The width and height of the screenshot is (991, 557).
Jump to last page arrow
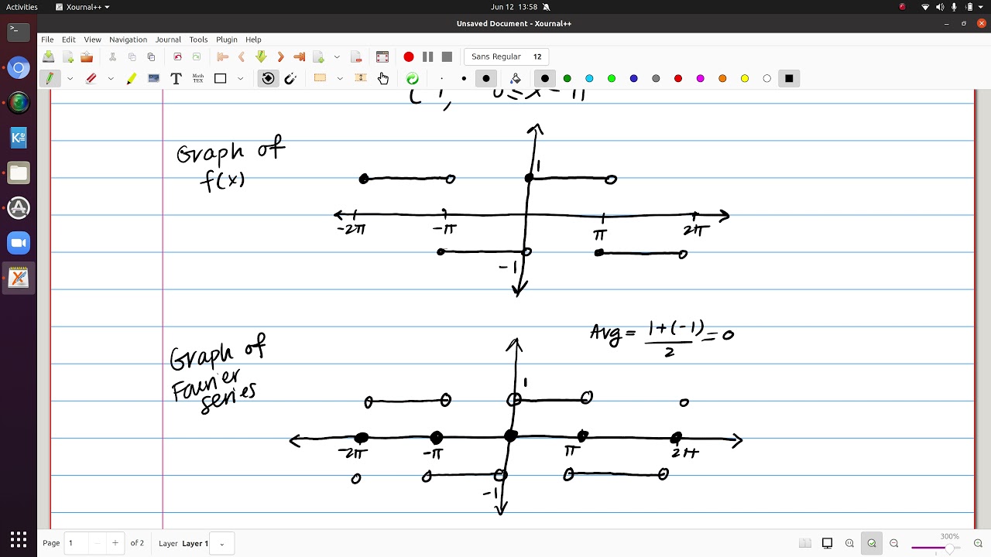coord(299,56)
